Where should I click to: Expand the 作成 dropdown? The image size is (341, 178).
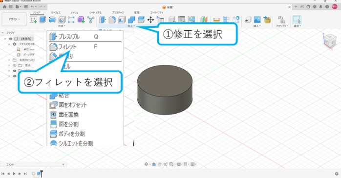[x=62, y=26]
